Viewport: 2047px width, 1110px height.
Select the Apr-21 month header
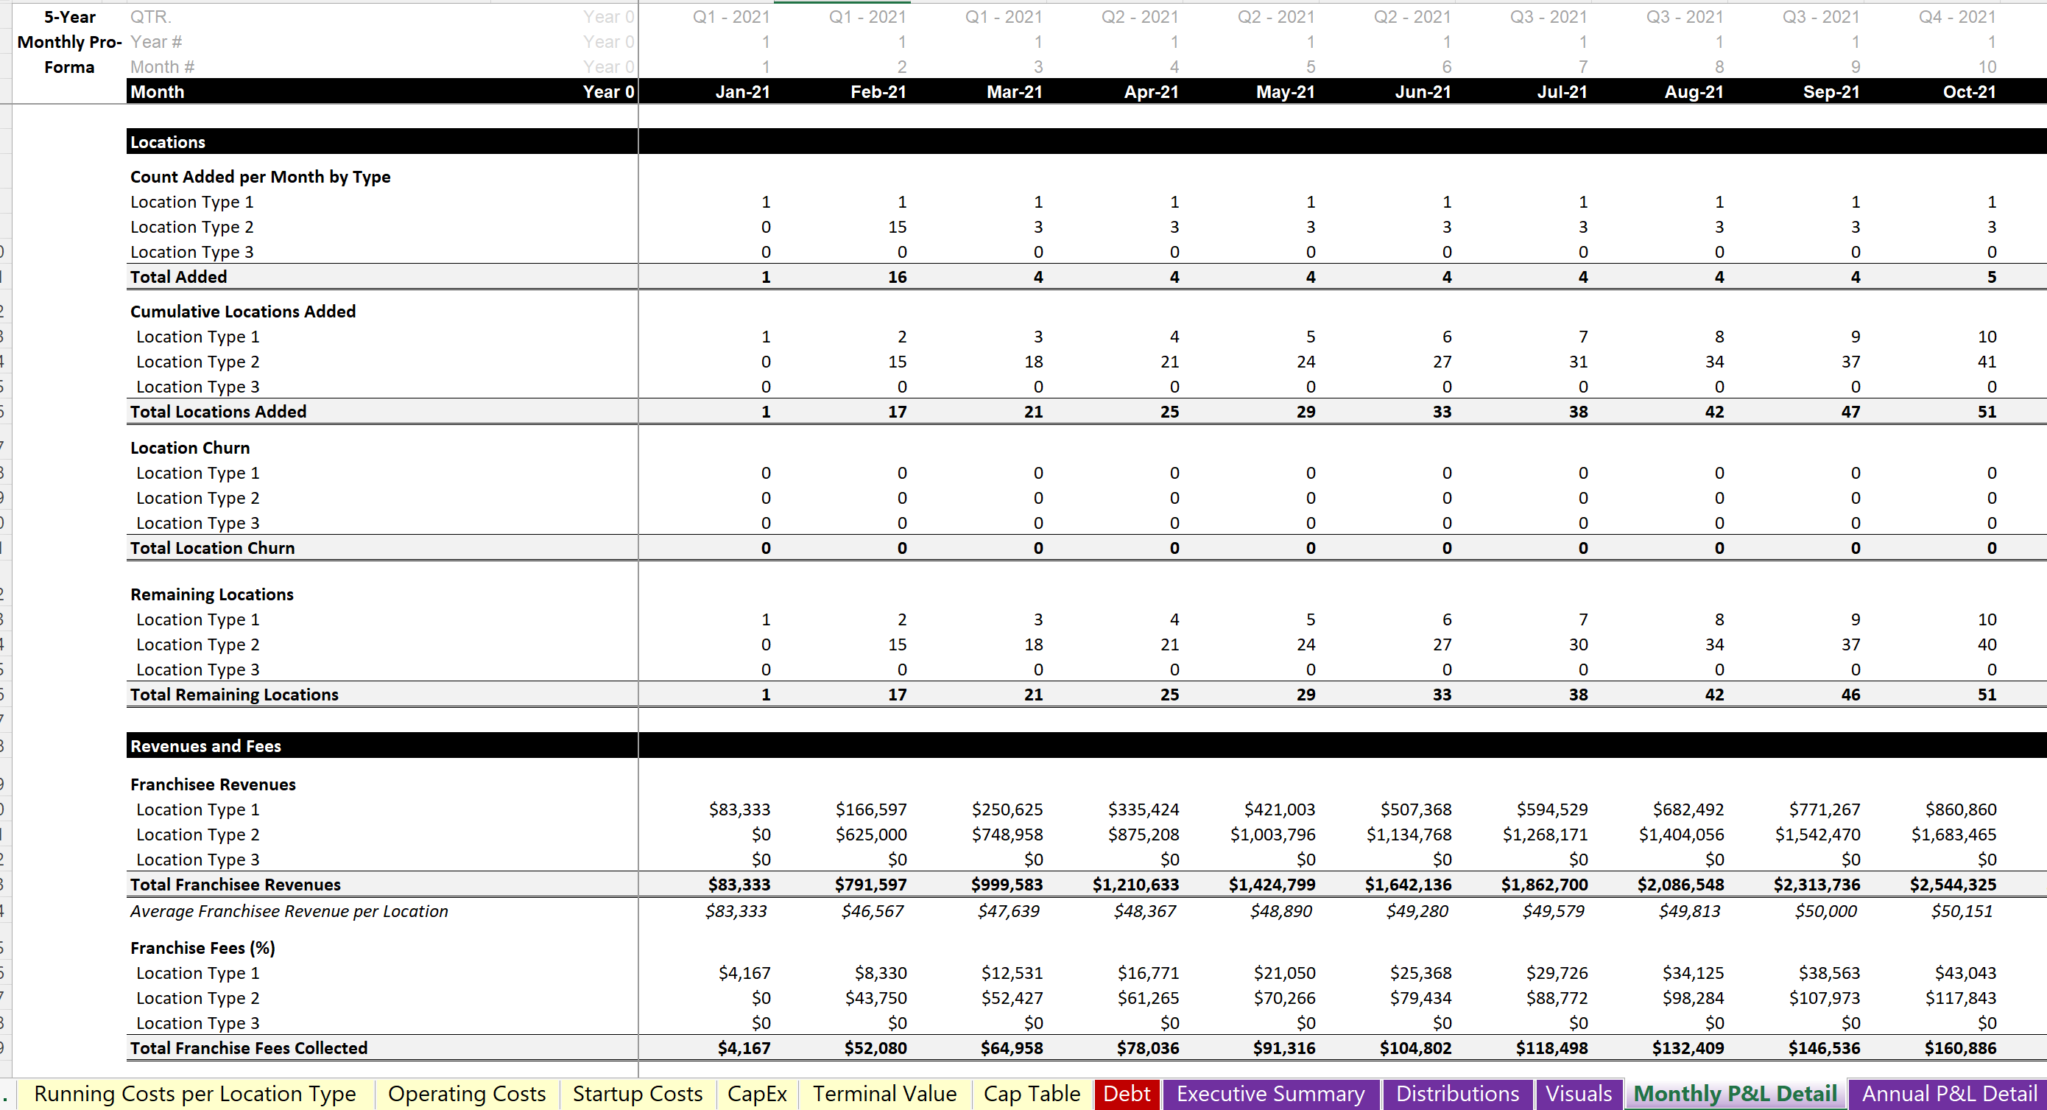pyautogui.click(x=1151, y=91)
